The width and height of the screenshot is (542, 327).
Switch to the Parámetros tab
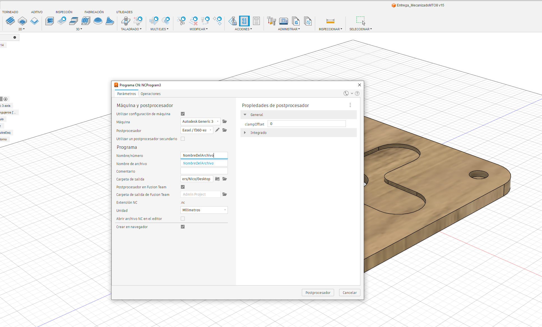126,94
